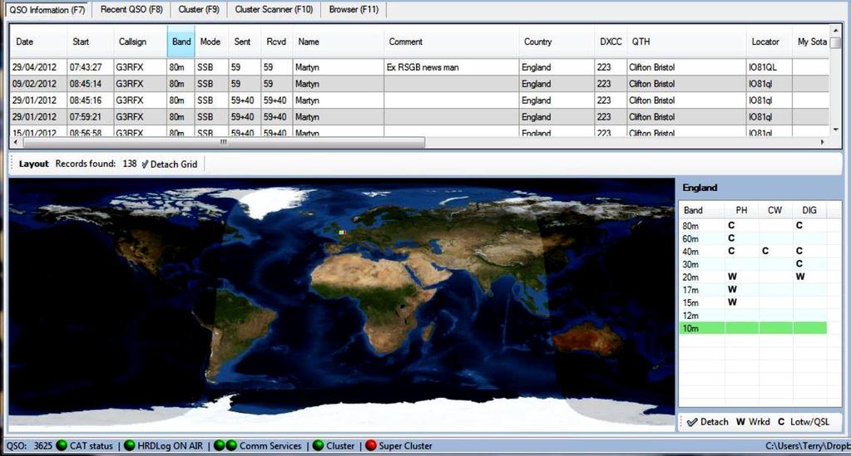Click the green CAT status indicator
The width and height of the screenshot is (851, 456).
(x=62, y=446)
